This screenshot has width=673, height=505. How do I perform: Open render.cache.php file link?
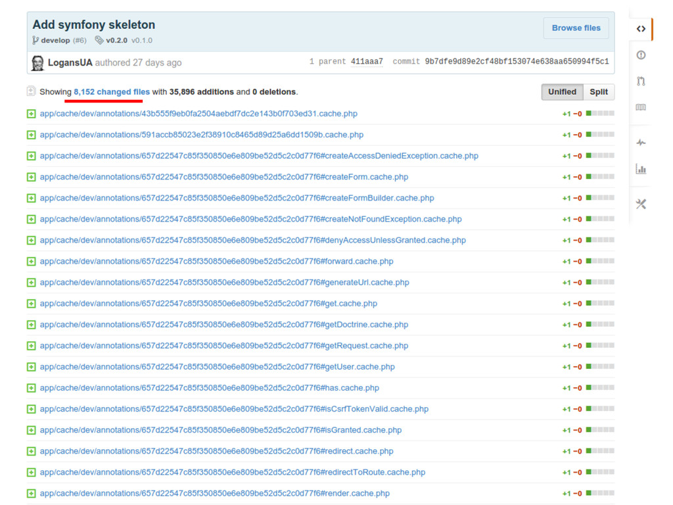(215, 493)
